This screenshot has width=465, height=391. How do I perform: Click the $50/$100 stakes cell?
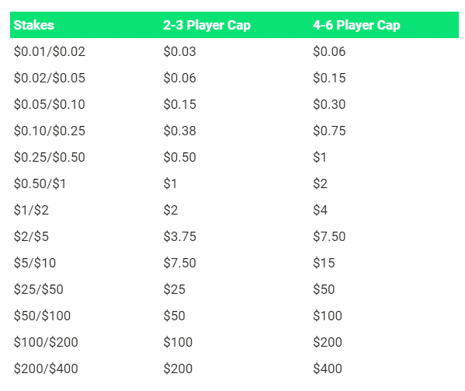[42, 316]
